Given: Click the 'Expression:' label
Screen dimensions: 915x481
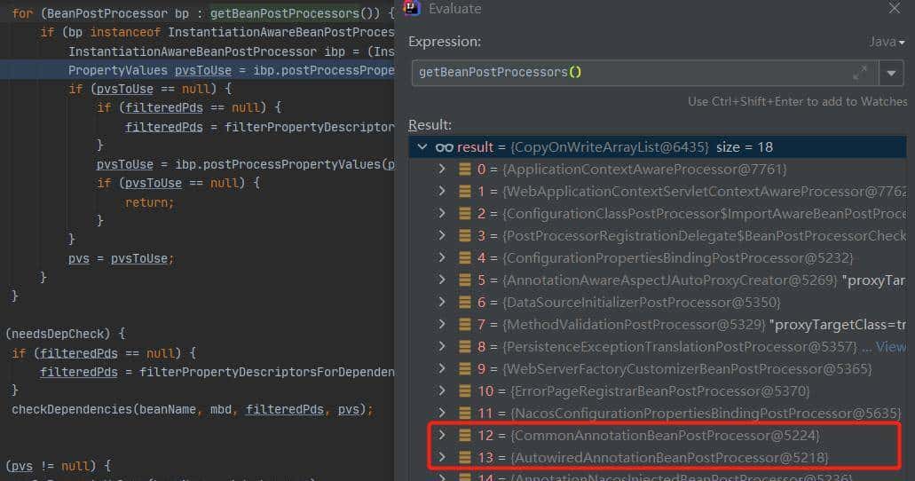Looking at the screenshot, I should point(445,42).
